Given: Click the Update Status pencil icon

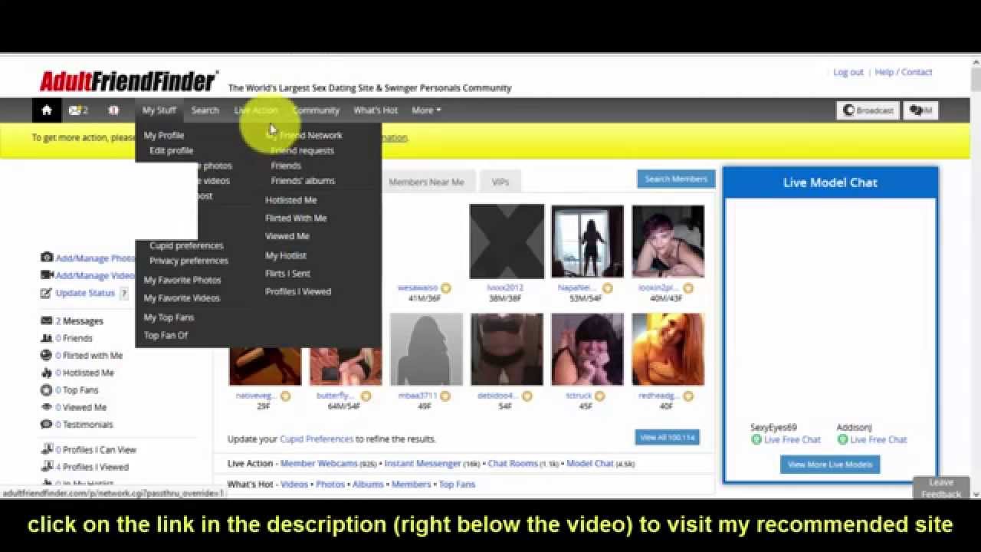Looking at the screenshot, I should 47,293.
